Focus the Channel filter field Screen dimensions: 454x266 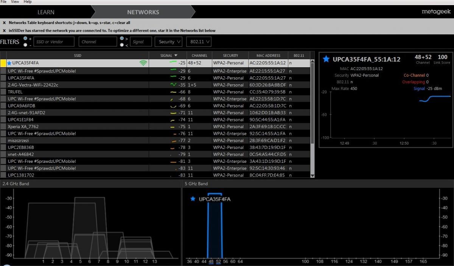[98, 42]
